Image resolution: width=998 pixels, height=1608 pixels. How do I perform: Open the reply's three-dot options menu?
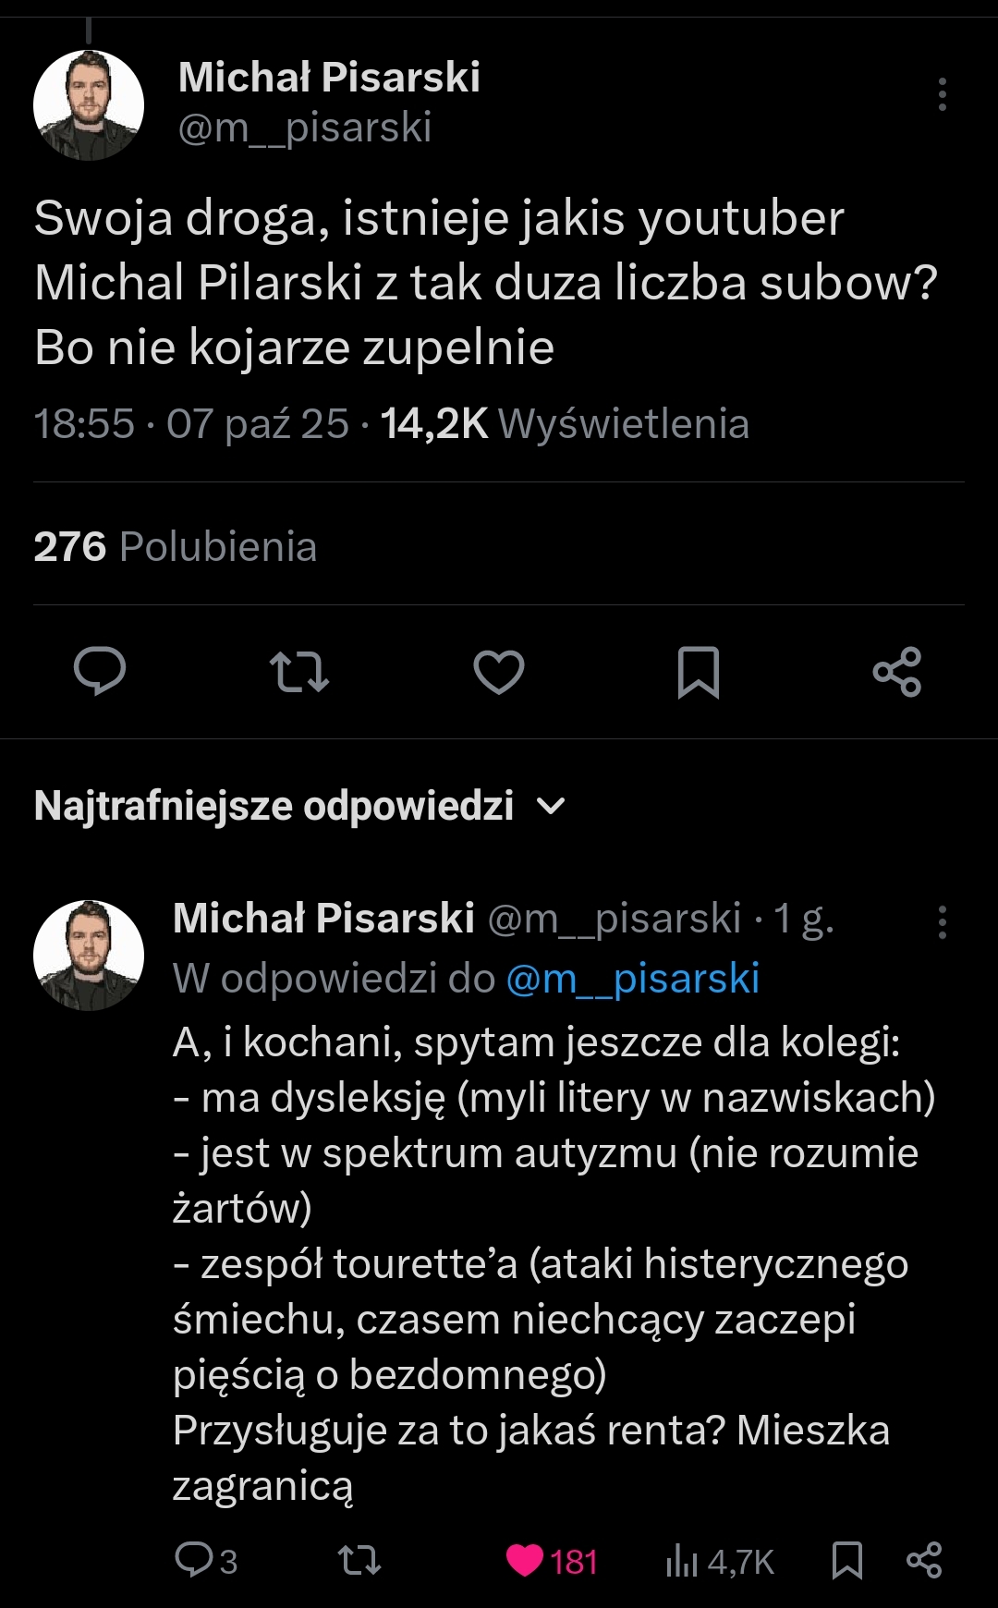point(942,921)
